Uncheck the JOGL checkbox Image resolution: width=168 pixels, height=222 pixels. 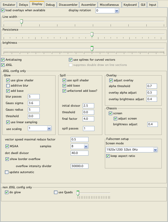click(x=3, y=65)
